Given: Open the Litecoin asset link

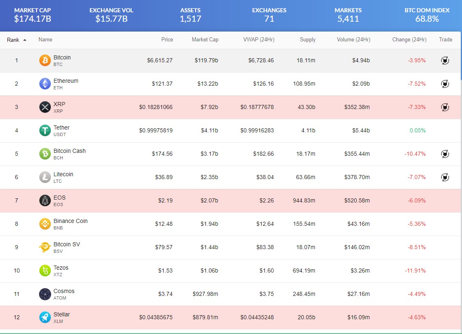Looking at the screenshot, I should [63, 174].
